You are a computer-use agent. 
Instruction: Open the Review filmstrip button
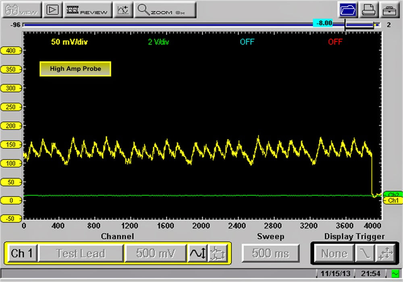87,10
